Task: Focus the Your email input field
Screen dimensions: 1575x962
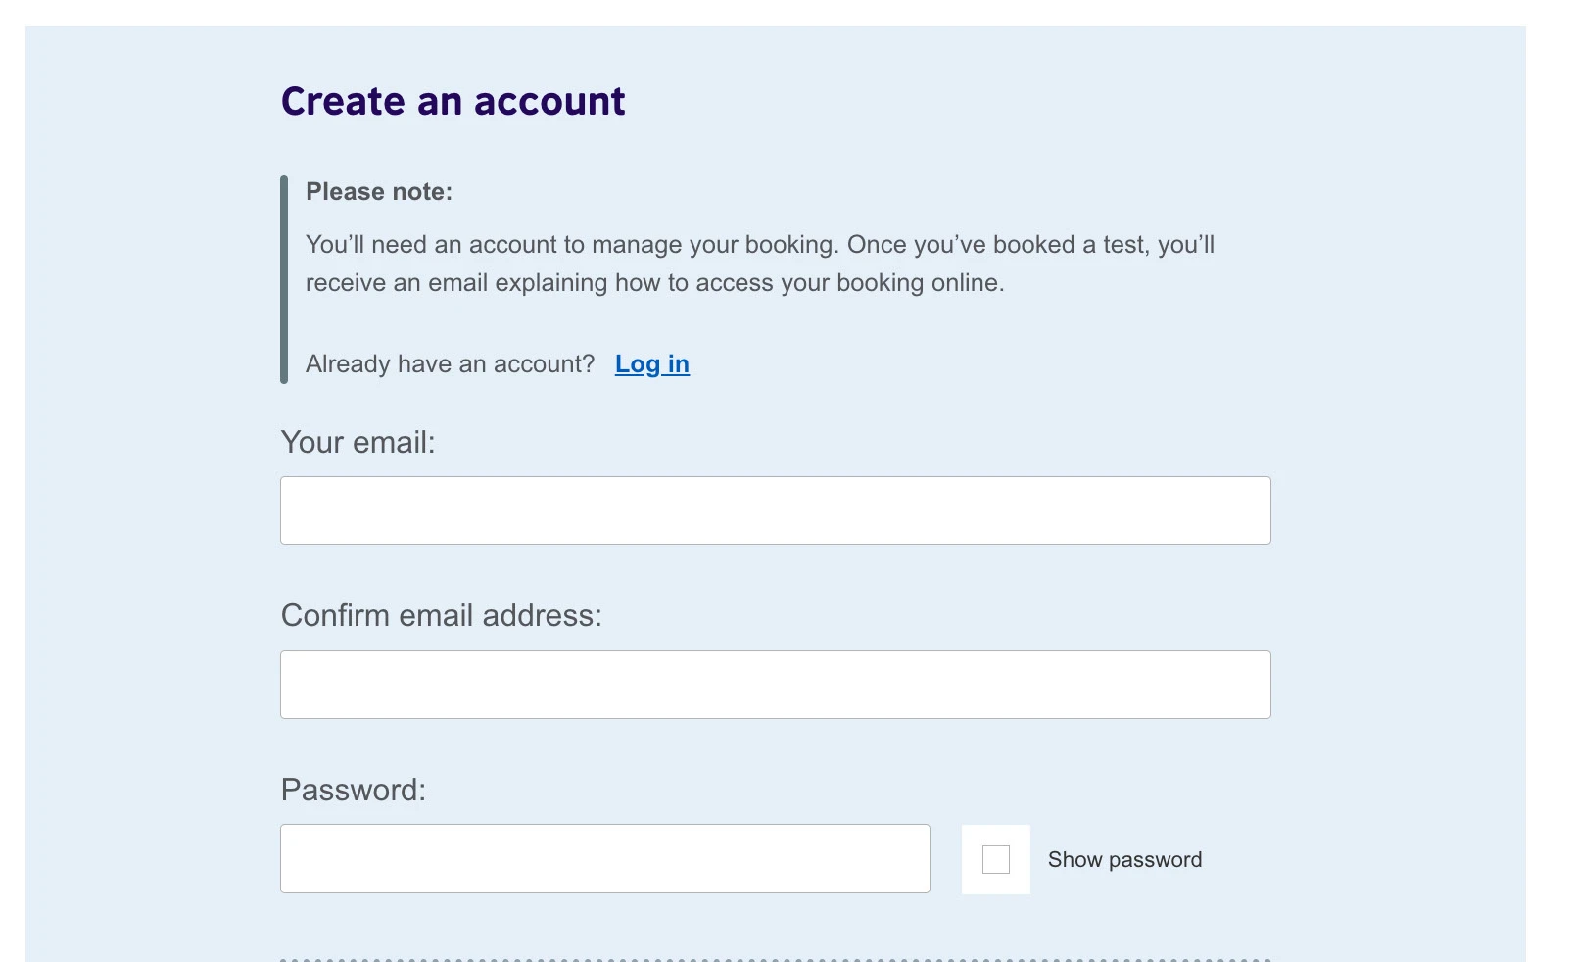Action: pyautogui.click(x=775, y=510)
